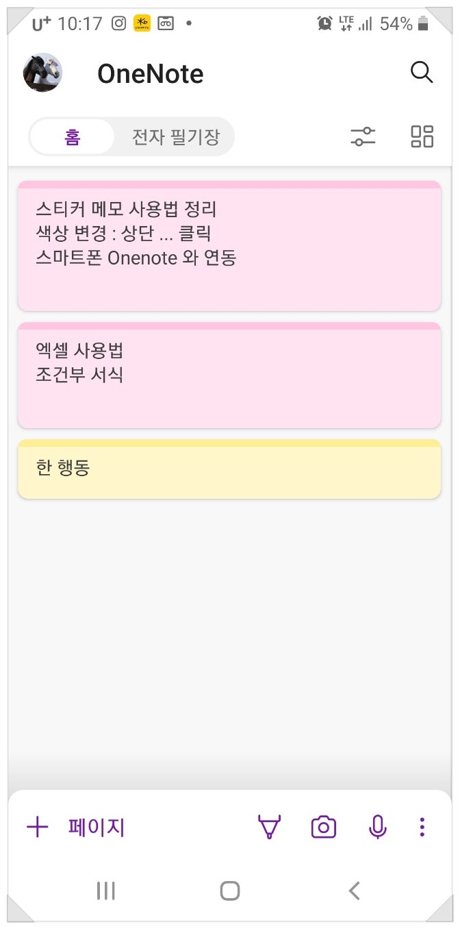Open the three-dot overflow menu
Viewport: 460px width, 929px height.
[x=422, y=827]
